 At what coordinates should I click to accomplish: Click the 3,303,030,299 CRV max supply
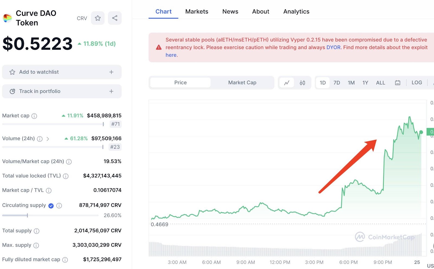[x=97, y=245]
